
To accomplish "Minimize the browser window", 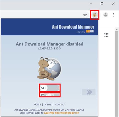I will tap(91, 4).
